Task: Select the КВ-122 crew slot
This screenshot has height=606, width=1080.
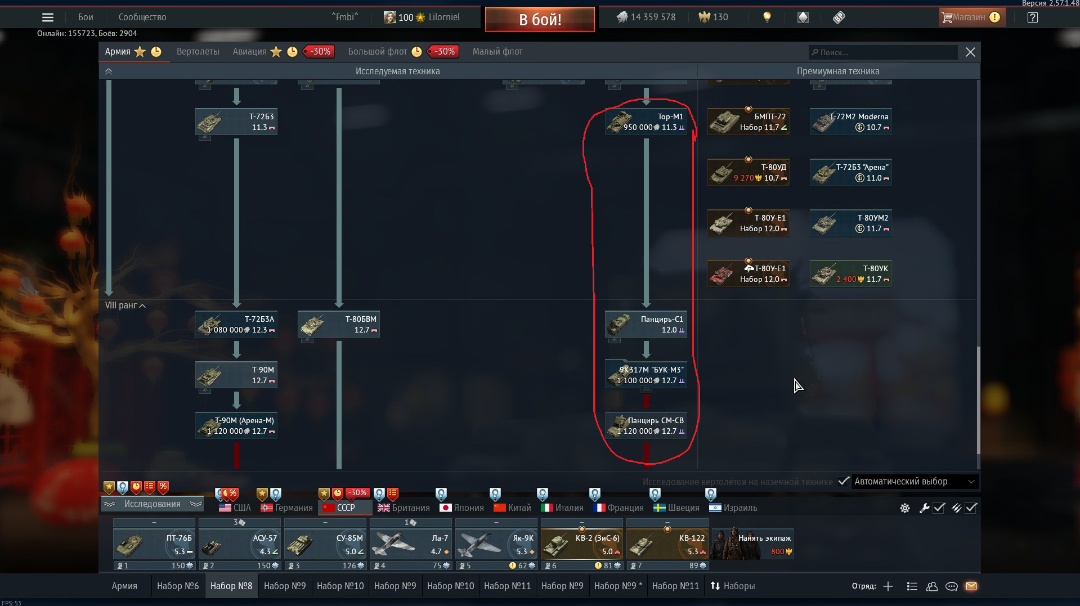Action: coord(667,545)
